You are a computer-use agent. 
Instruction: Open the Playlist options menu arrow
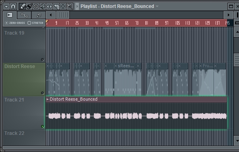pyautogui.click(x=6, y=6)
